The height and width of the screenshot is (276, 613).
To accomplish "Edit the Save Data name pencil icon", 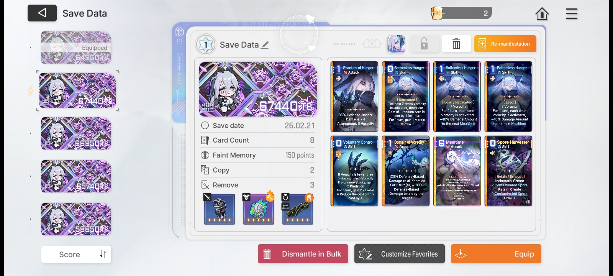I will [265, 45].
